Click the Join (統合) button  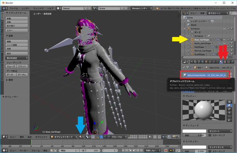[17, 53]
